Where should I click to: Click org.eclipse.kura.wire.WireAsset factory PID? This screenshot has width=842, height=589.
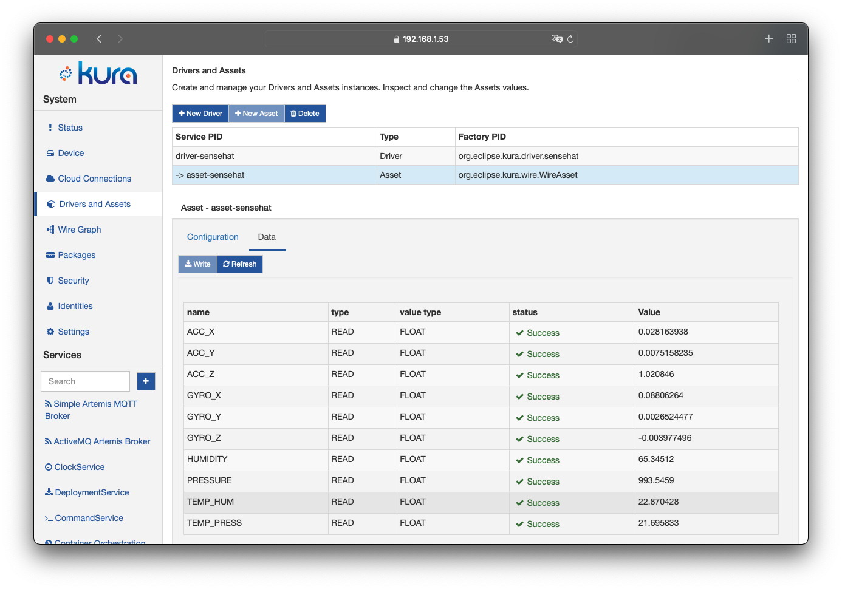pos(518,175)
